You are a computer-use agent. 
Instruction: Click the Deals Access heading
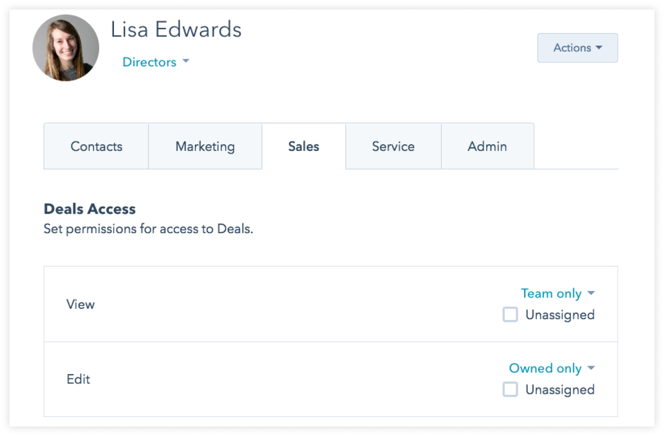(x=89, y=209)
